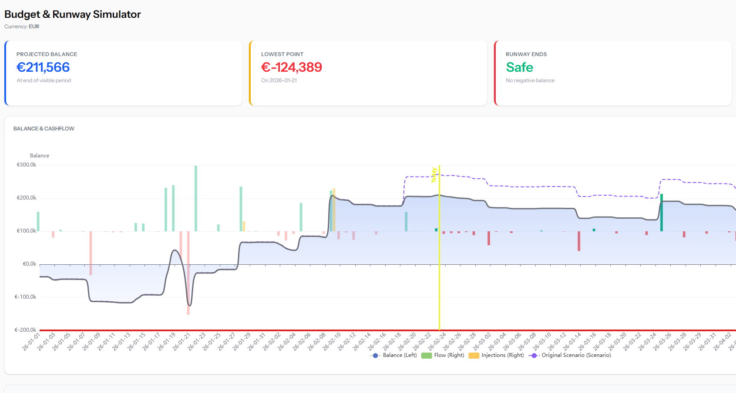The height and width of the screenshot is (393, 736).
Task: Click the dark green bar near 26-03-26
Action: [662, 213]
